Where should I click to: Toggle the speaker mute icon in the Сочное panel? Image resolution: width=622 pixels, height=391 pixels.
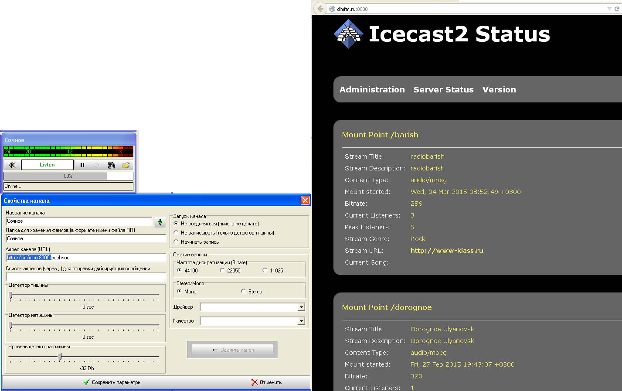point(12,165)
